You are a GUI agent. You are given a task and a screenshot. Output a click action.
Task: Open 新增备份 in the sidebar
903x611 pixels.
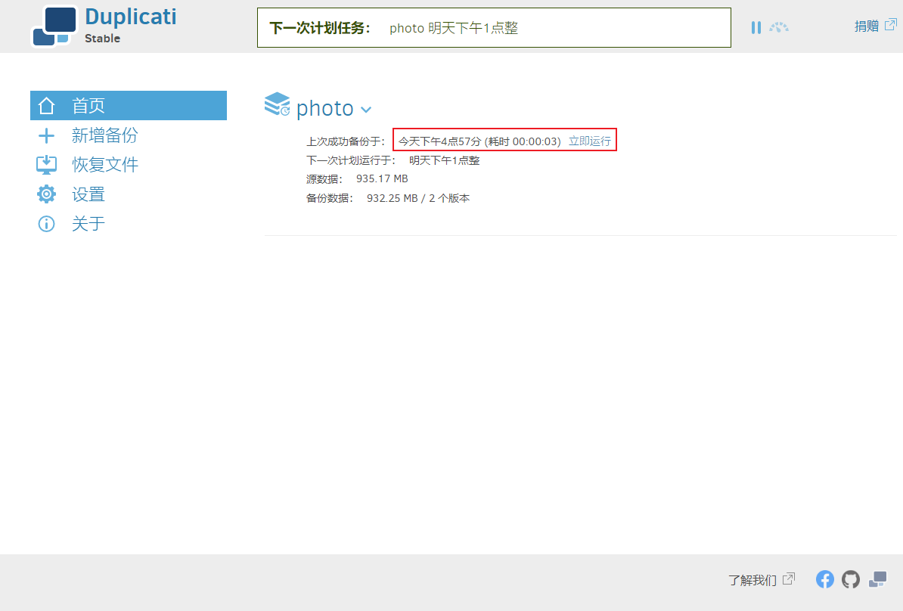[x=105, y=135]
